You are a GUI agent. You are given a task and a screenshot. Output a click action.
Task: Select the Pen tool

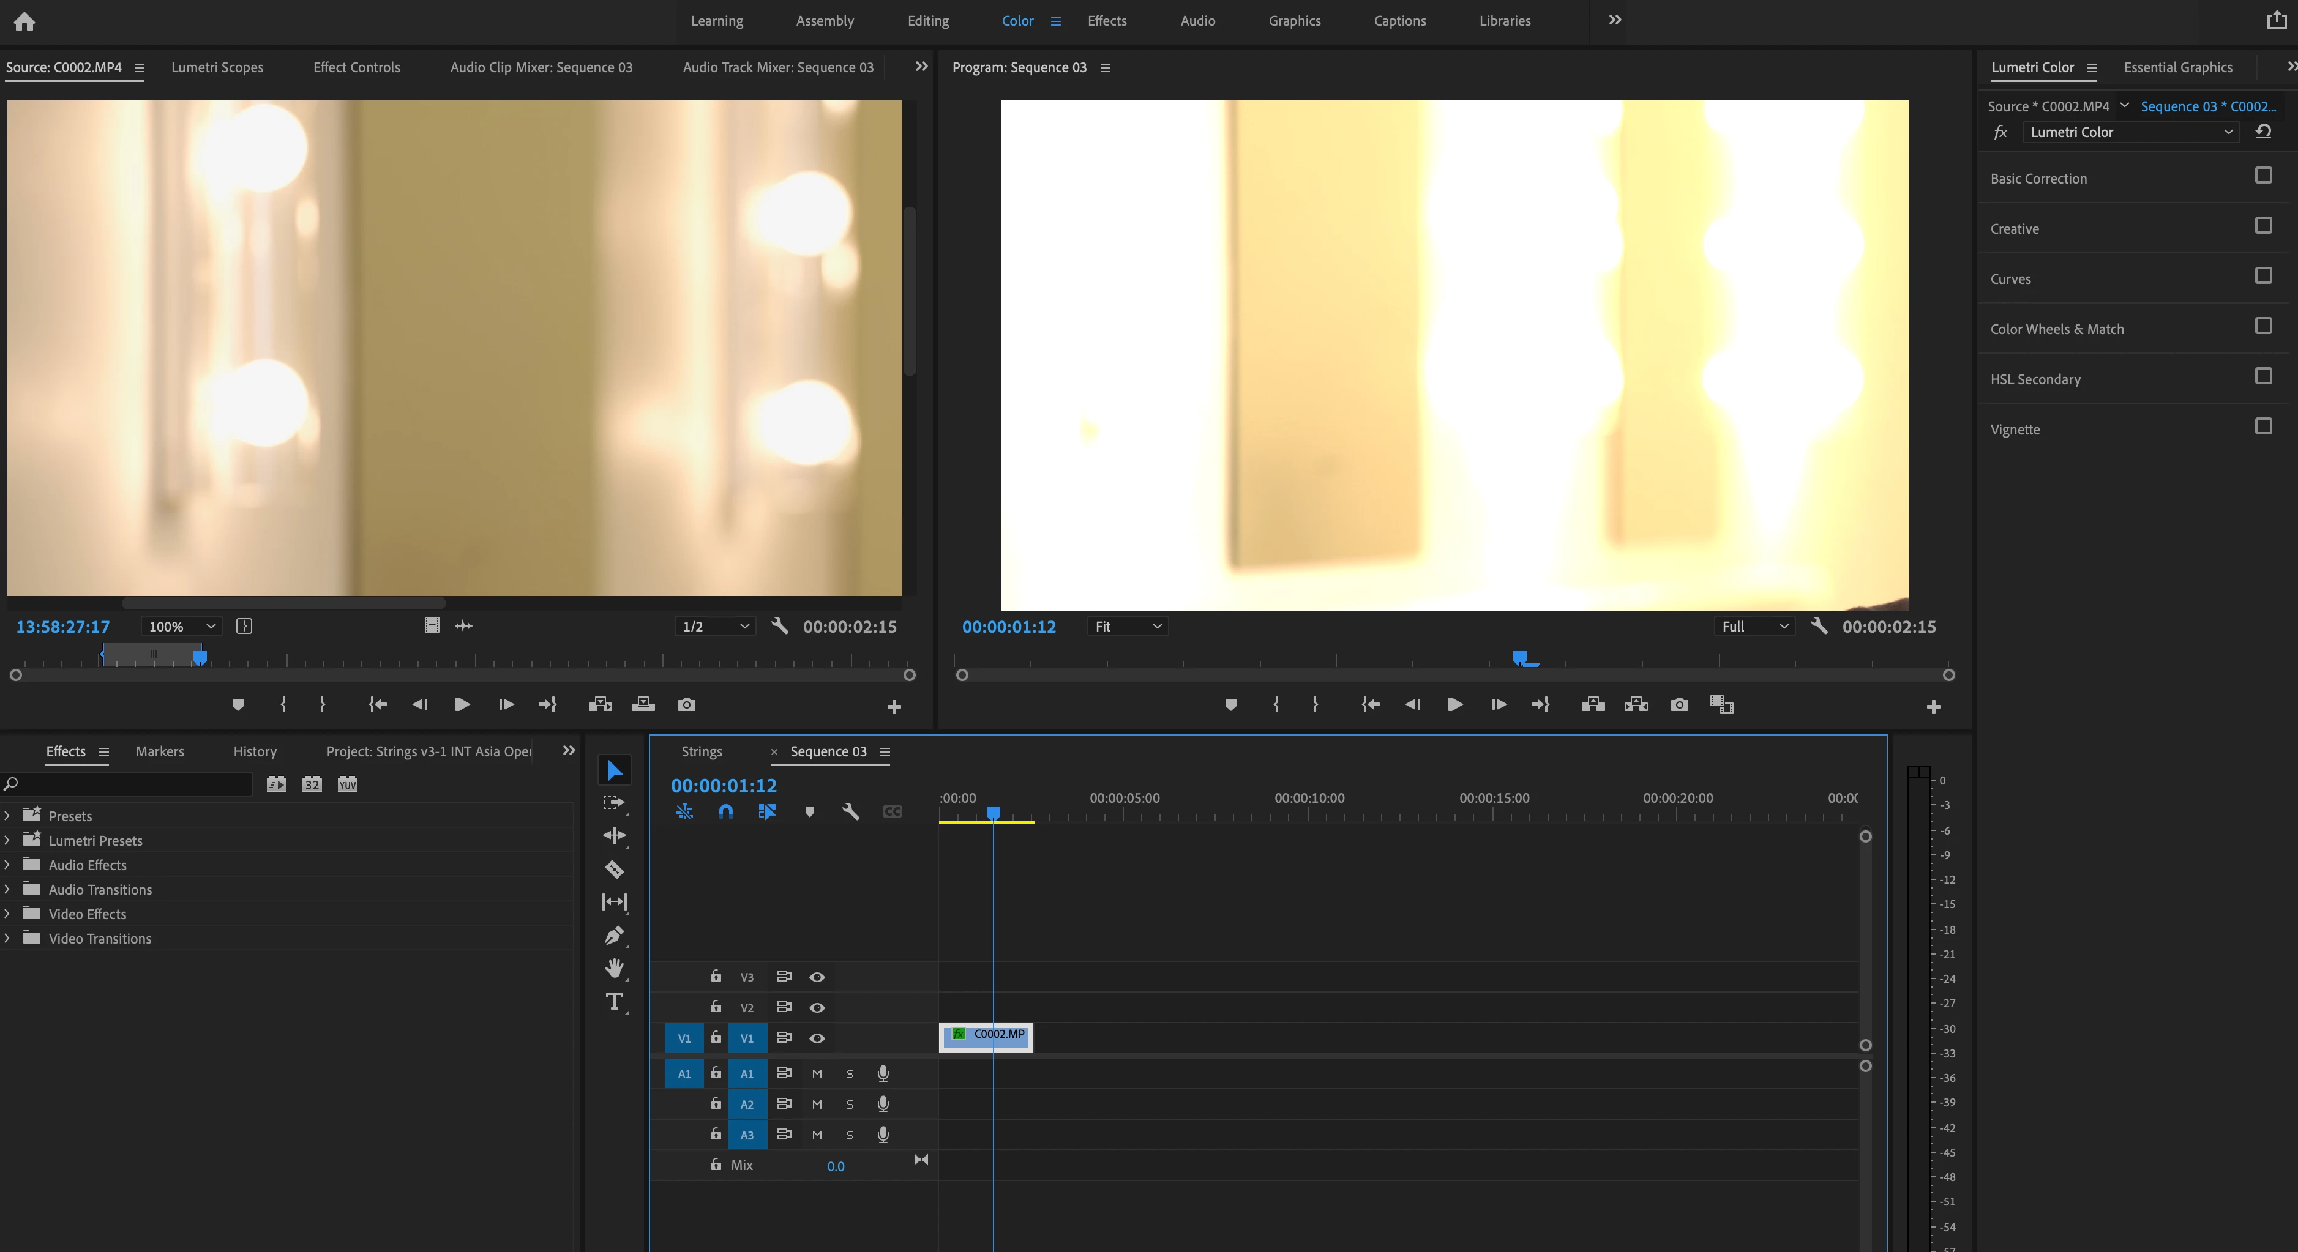614,936
